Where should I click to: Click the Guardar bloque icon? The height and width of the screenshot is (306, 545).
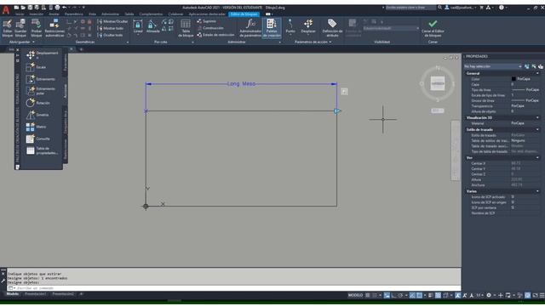(x=20, y=24)
